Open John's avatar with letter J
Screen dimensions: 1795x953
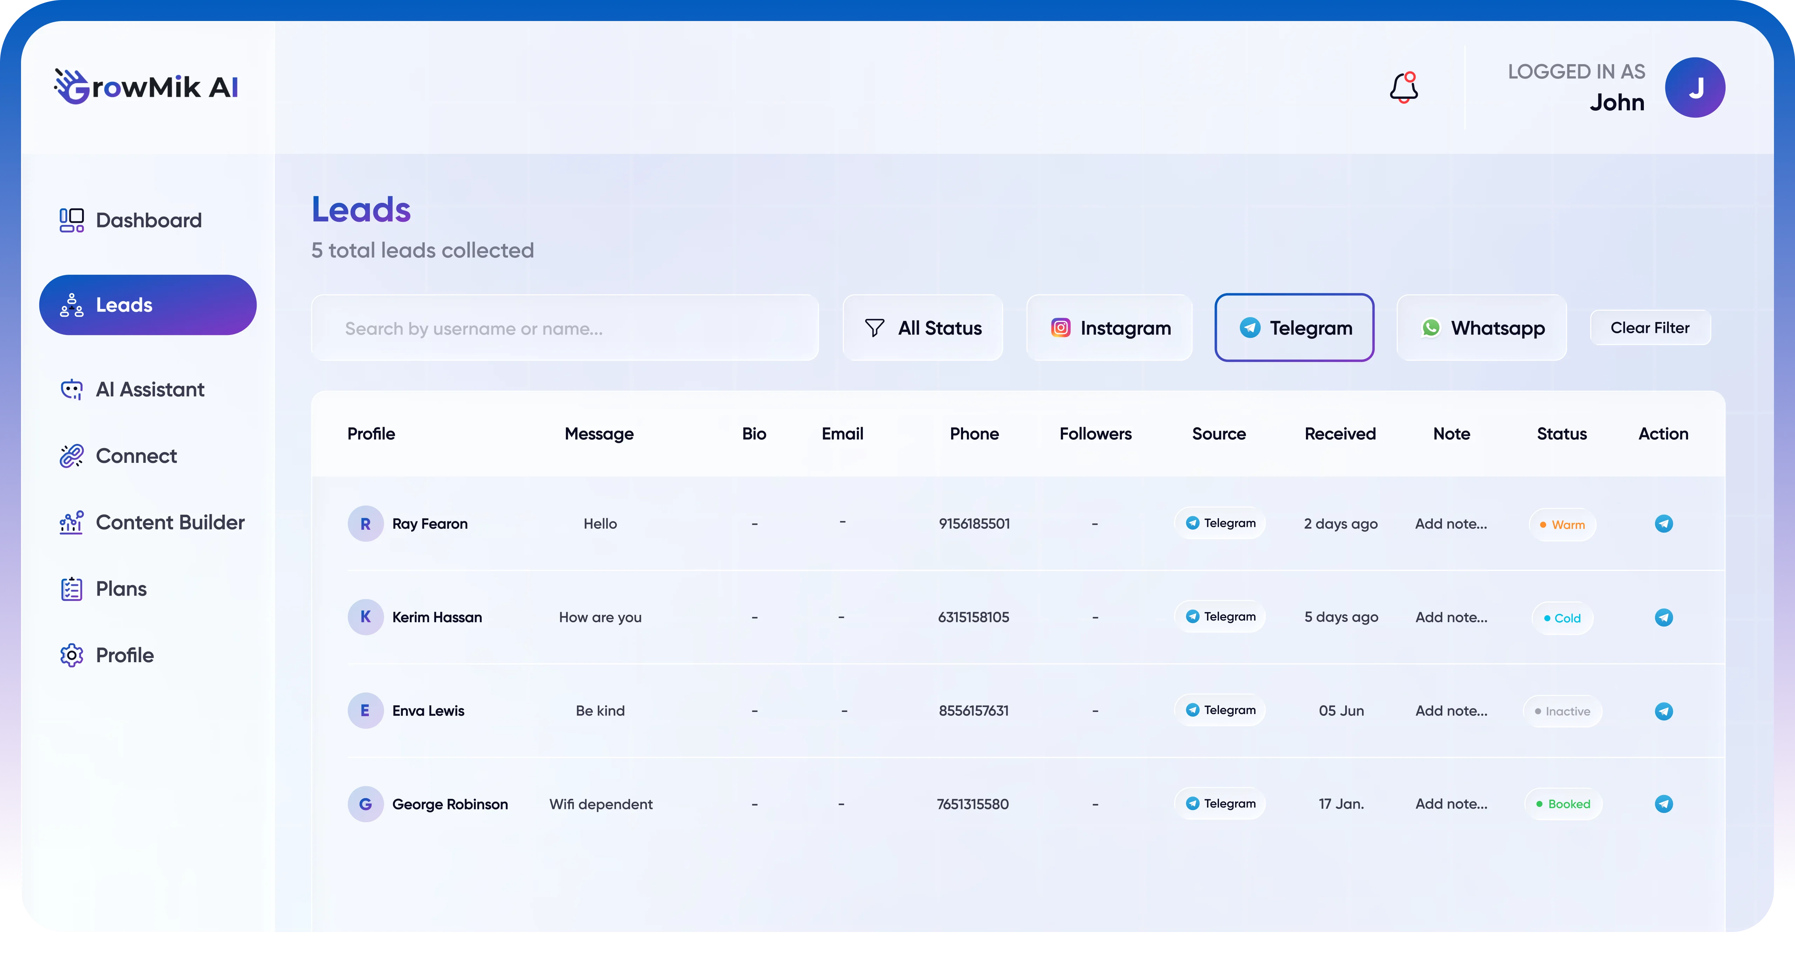[x=1695, y=88]
